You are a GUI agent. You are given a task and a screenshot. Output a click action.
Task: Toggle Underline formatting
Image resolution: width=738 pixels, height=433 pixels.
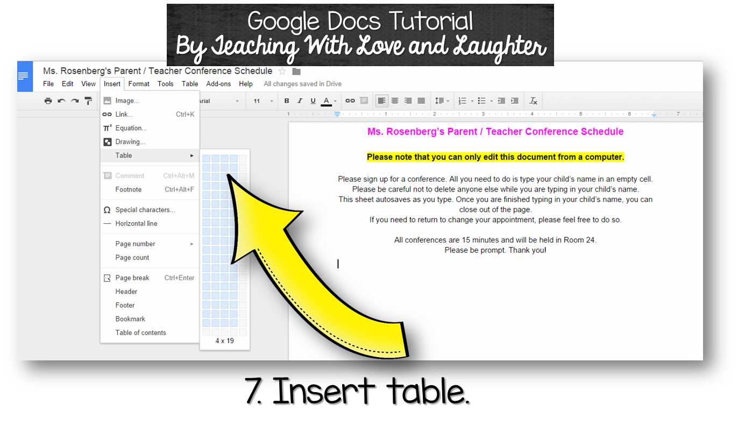click(313, 101)
